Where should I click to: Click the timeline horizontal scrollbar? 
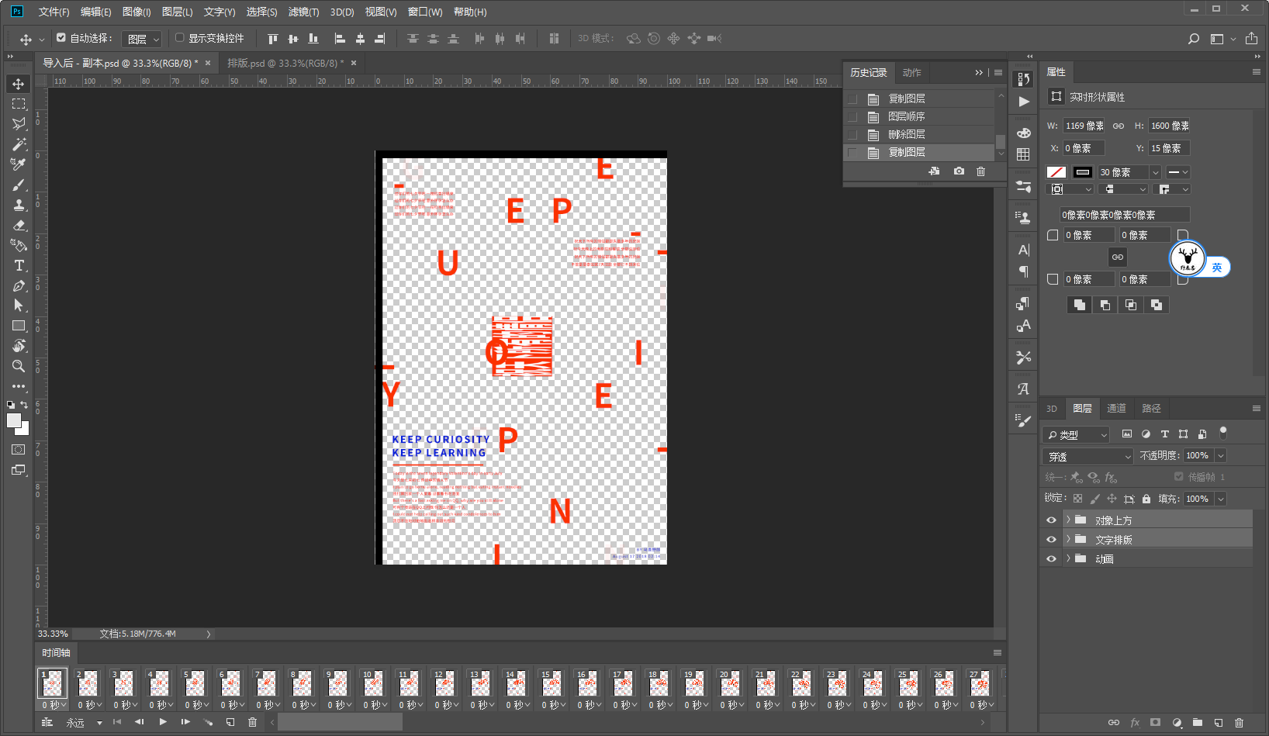pyautogui.click(x=340, y=722)
